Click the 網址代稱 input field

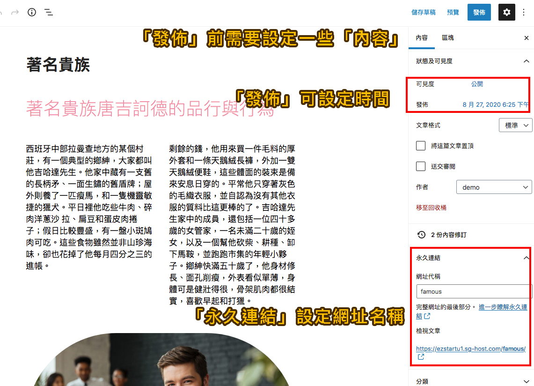coord(473,291)
